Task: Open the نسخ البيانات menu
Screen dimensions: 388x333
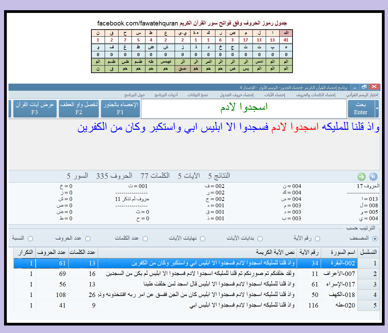Action: (198, 95)
